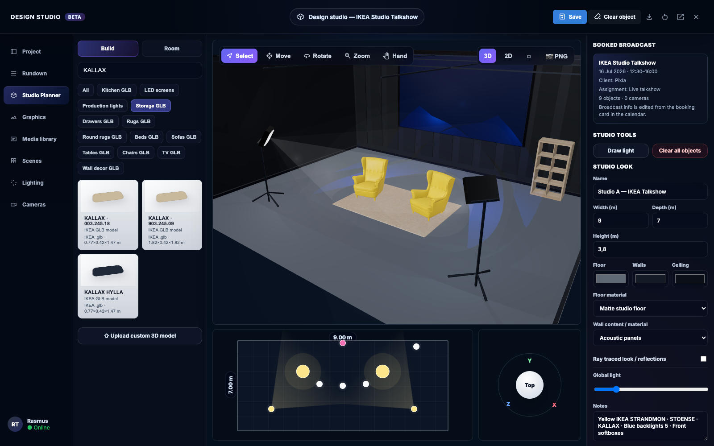Select the All category filter
Image resolution: width=714 pixels, height=446 pixels.
tap(86, 90)
